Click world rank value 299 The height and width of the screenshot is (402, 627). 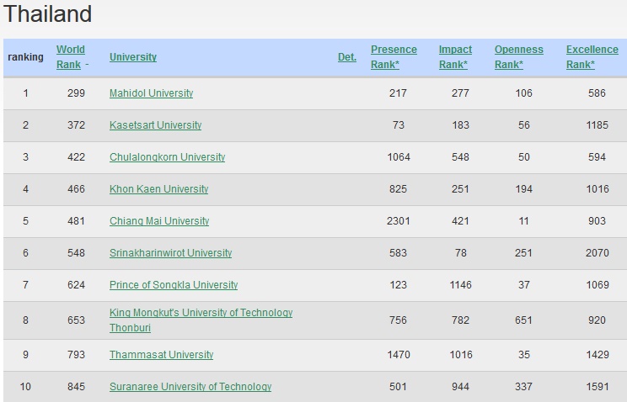coord(76,93)
